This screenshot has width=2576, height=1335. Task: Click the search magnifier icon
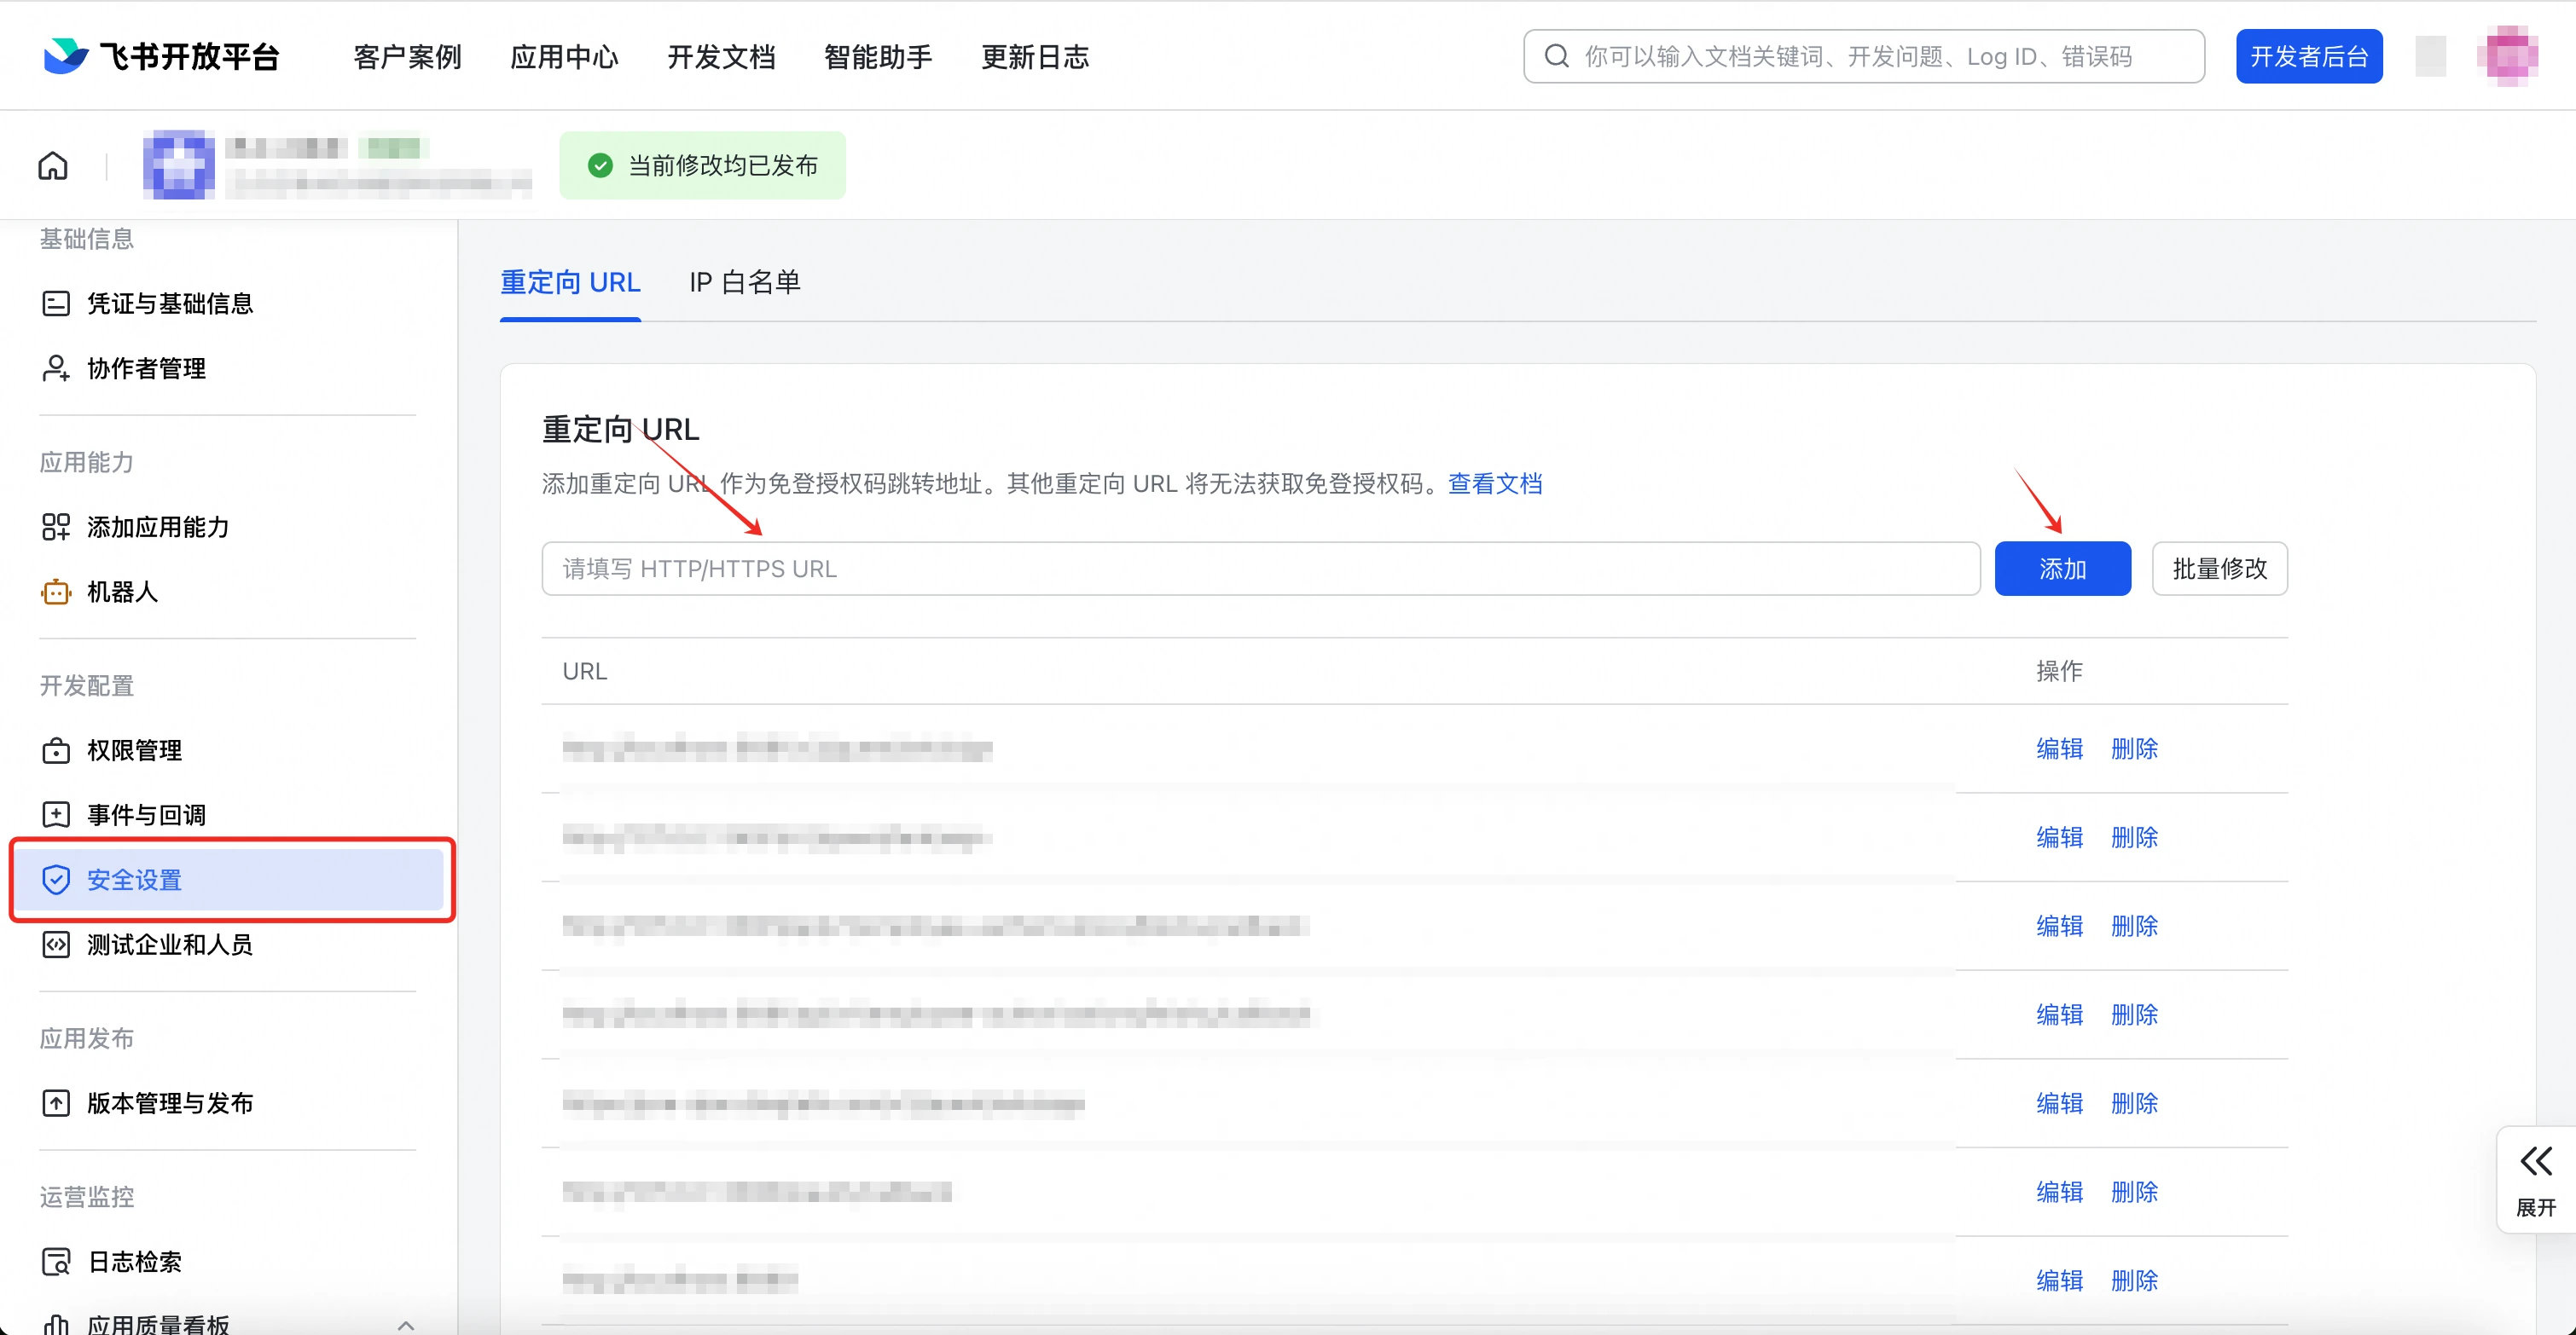1556,56
